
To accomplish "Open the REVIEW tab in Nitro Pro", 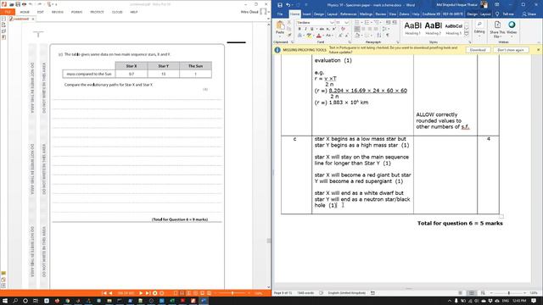I will (58, 12).
